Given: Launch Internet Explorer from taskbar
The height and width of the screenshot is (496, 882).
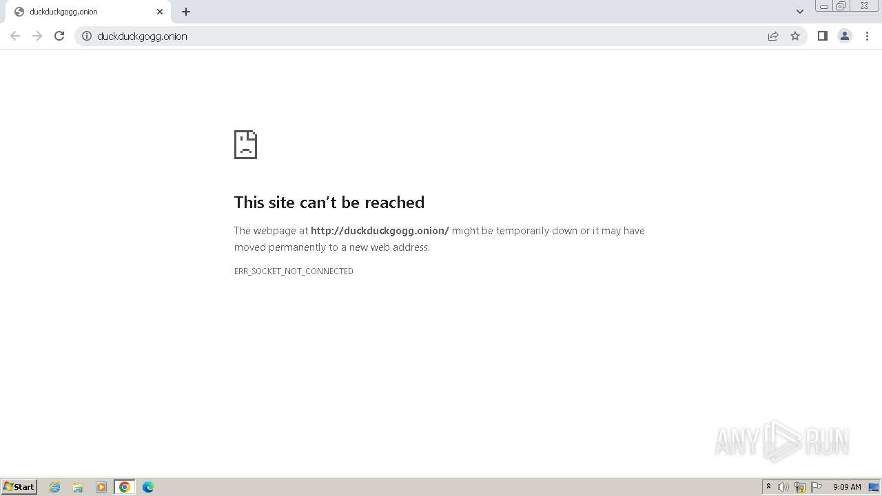Looking at the screenshot, I should click(55, 487).
